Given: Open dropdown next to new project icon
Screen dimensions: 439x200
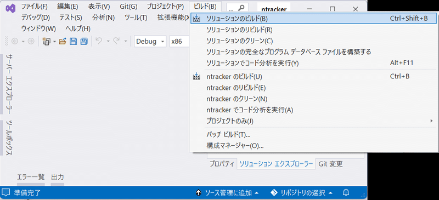Looking at the screenshot, I should pos(54,42).
